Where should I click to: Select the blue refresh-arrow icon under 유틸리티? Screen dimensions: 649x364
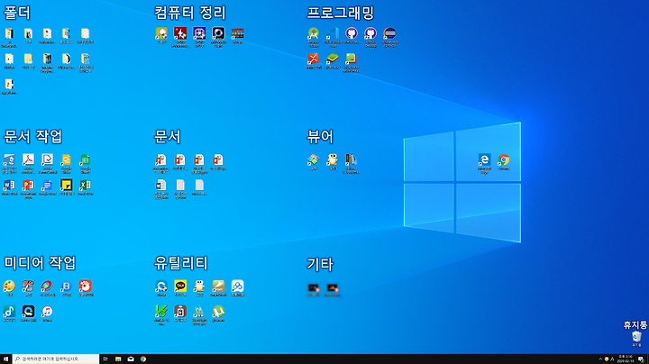click(161, 287)
